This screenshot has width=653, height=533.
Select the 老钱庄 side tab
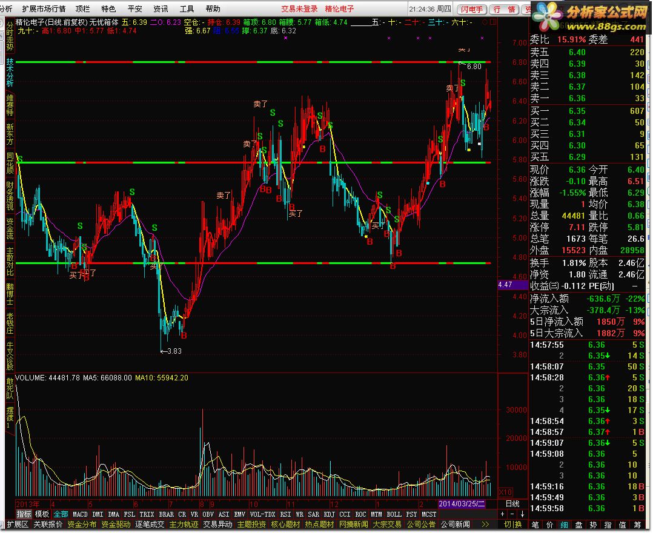[10, 323]
